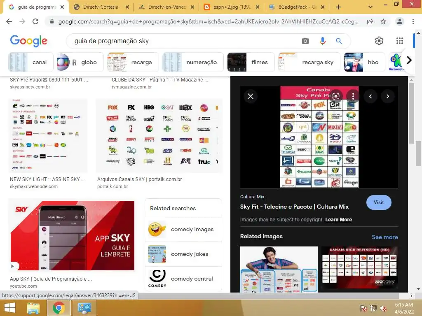Viewport: 422px width, 316px height.
Task: Close the image preview panel
Action: (251, 96)
